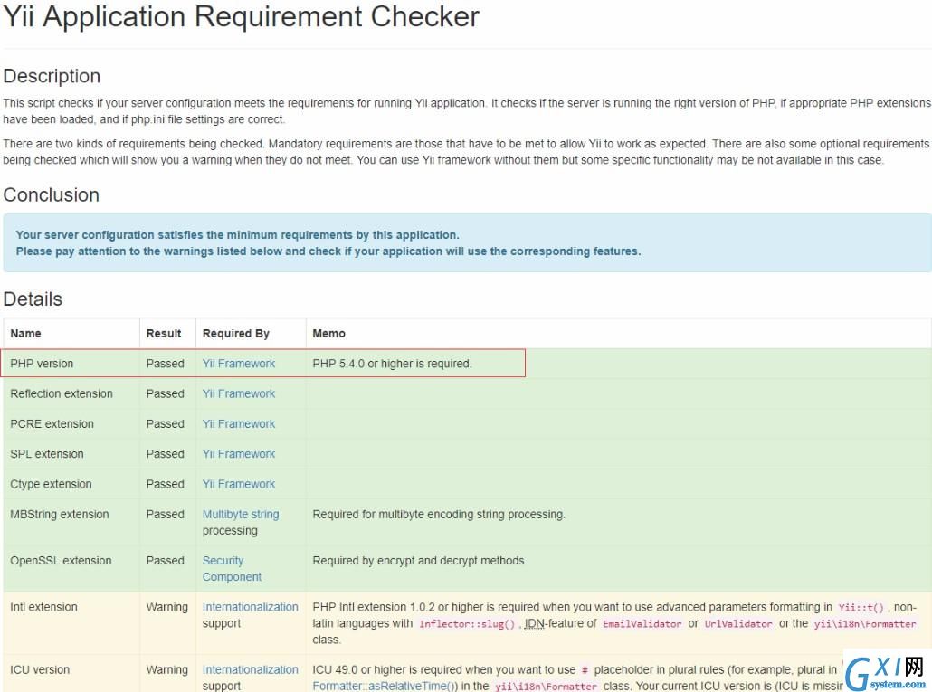
Task: Follow the Security Component link
Action: [232, 568]
